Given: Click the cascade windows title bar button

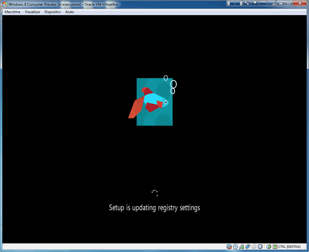Looking at the screenshot, I should point(247,3).
